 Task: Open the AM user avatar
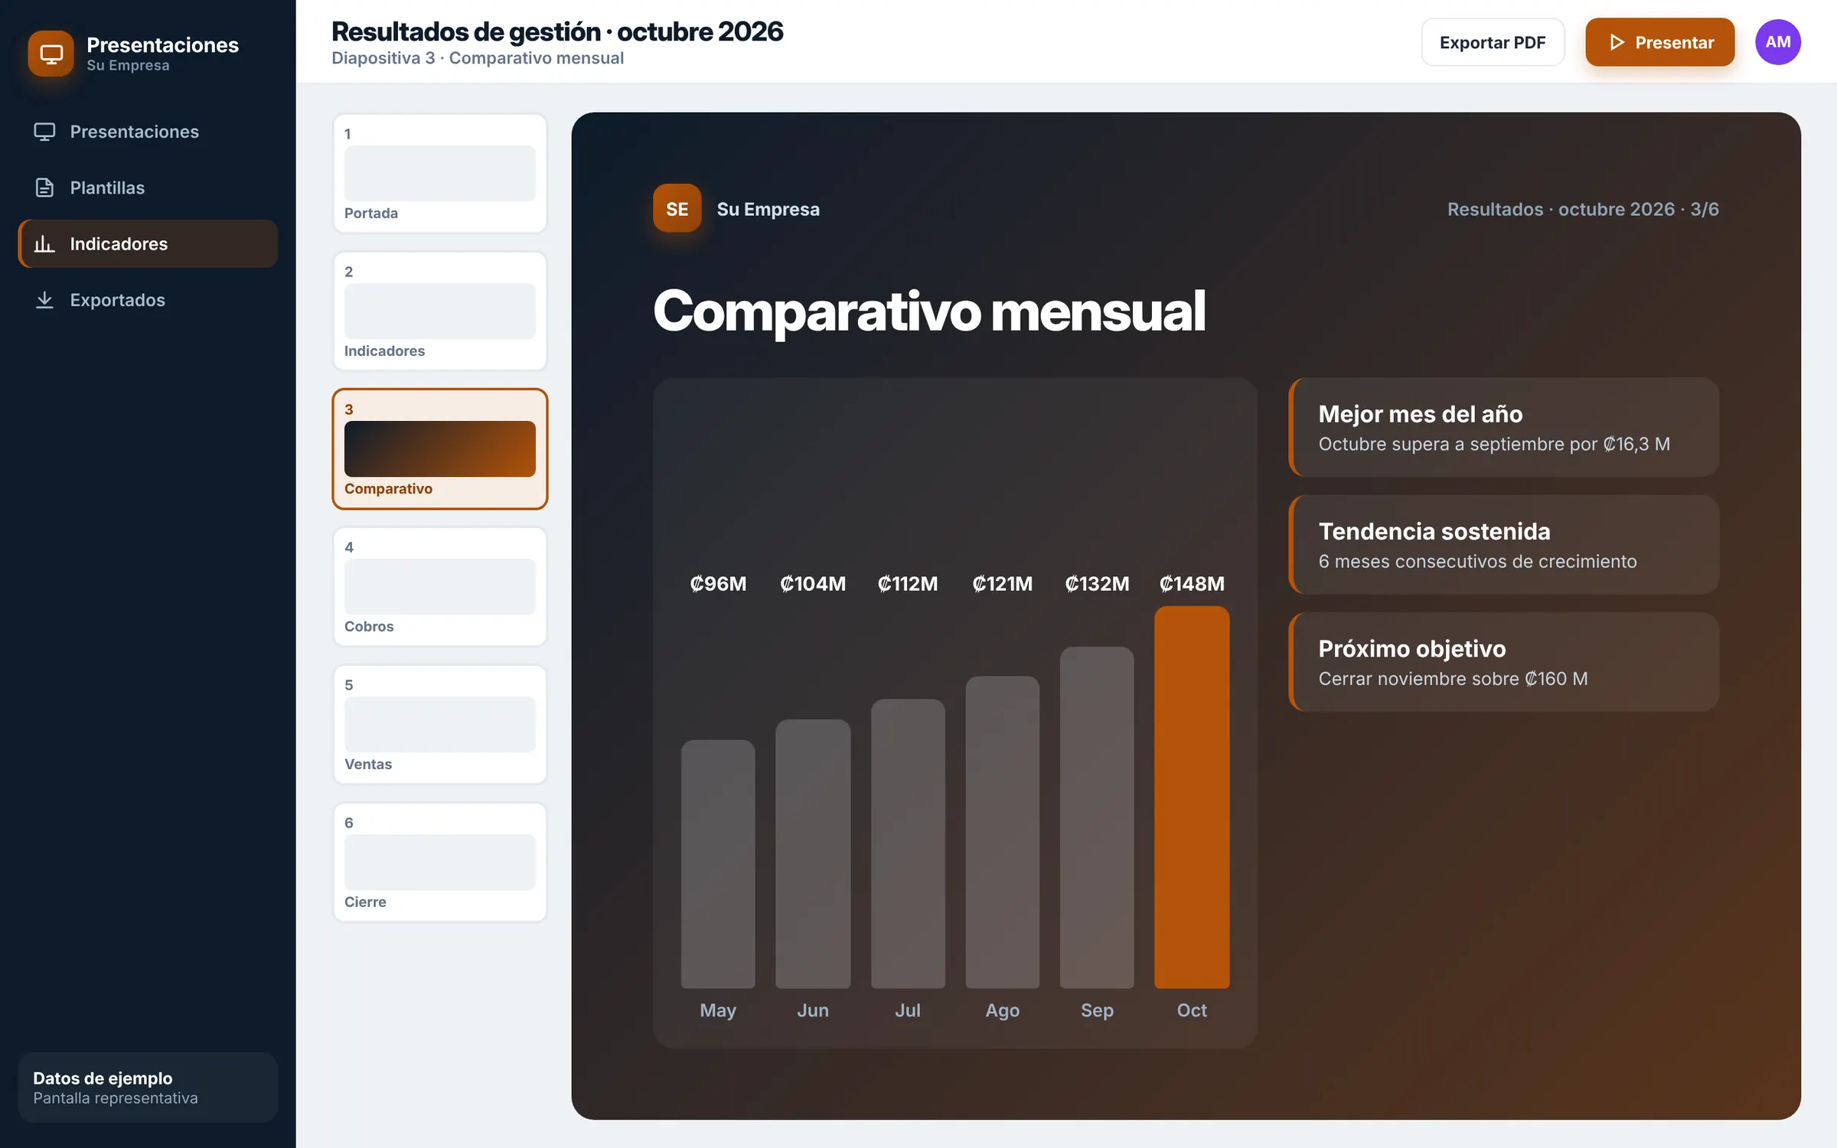(1777, 42)
